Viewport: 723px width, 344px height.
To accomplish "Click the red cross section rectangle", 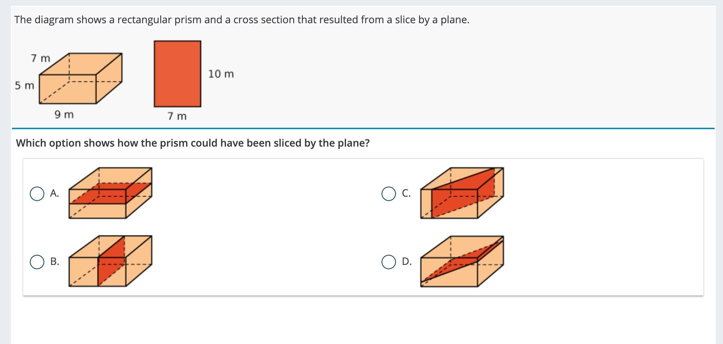I will coord(177,74).
